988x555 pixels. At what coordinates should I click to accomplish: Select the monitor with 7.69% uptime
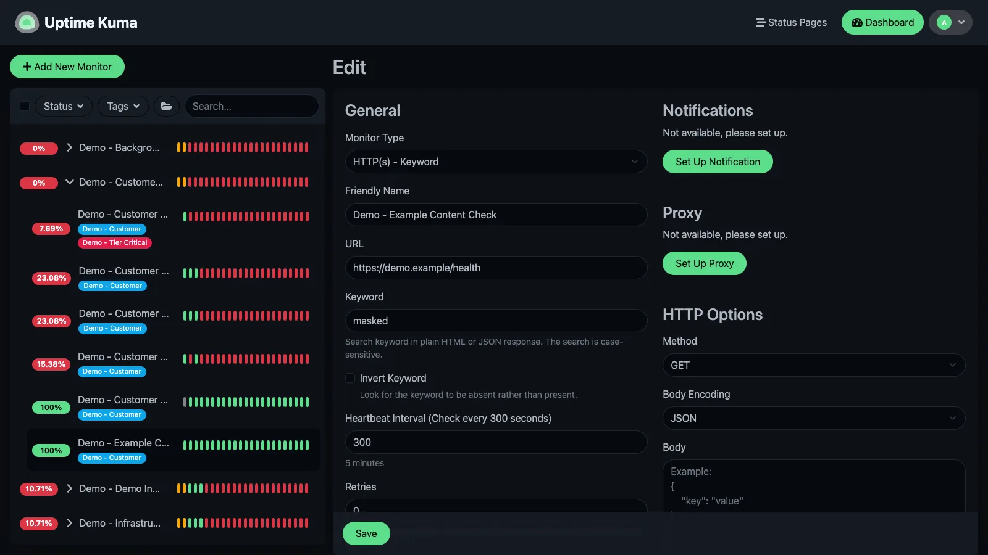coord(174,228)
